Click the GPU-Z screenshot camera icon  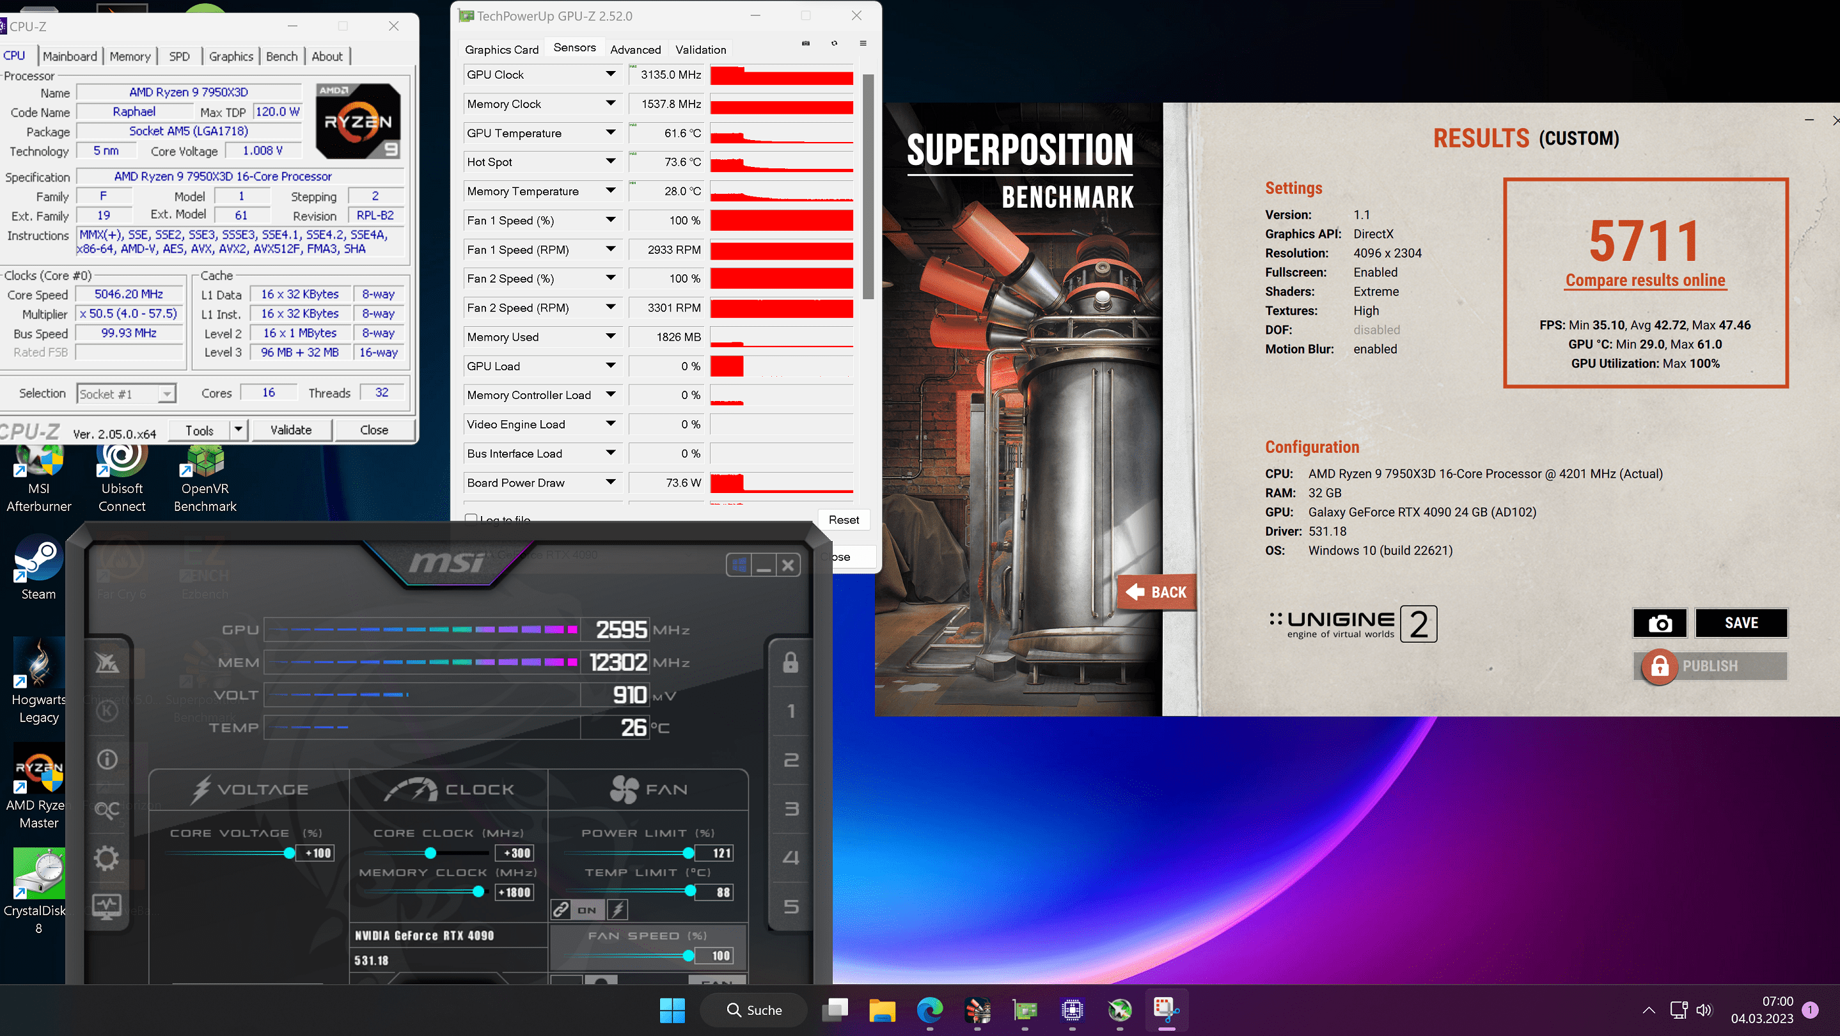tap(806, 43)
